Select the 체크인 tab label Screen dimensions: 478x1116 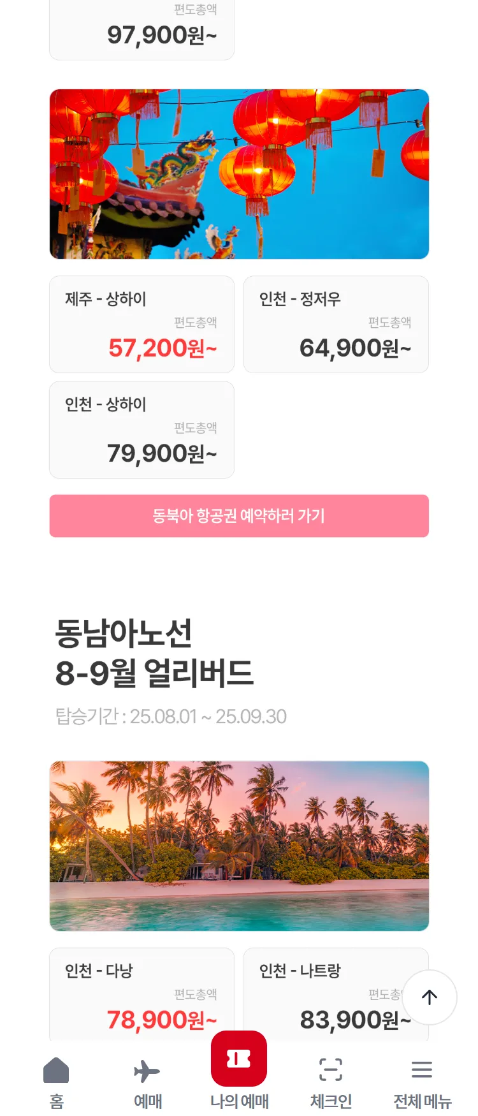pyautogui.click(x=331, y=1101)
